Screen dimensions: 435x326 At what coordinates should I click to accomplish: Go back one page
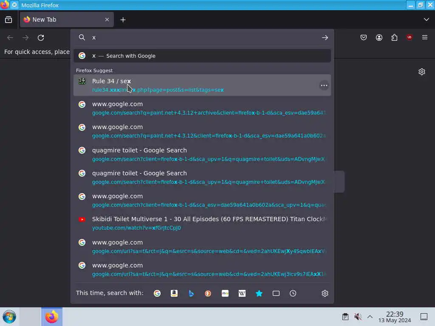tap(10, 38)
